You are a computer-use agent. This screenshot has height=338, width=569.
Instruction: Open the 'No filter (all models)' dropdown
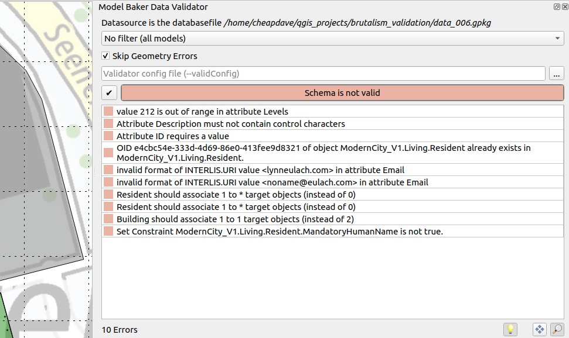click(332, 39)
